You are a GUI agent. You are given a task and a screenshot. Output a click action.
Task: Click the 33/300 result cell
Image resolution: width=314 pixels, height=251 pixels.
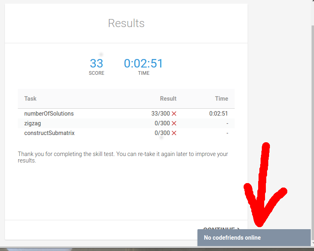coord(161,114)
